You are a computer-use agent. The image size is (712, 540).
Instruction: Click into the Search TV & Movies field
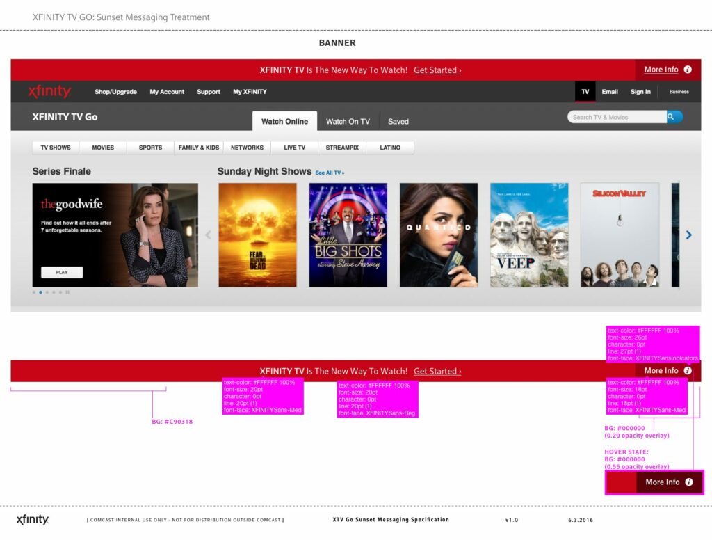(x=617, y=117)
